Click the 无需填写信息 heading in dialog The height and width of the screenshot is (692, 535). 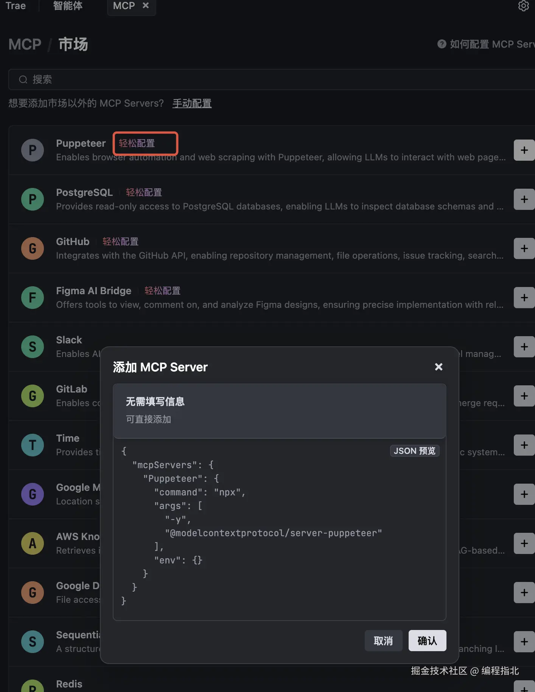(x=155, y=402)
